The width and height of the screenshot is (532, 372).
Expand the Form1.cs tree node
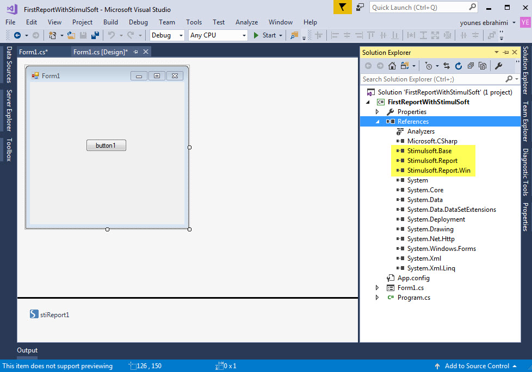(377, 287)
